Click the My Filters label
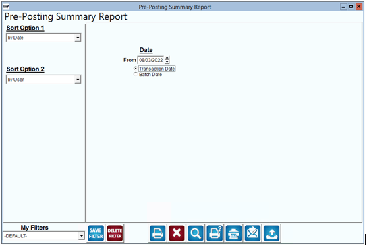Image resolution: width=367 pixels, height=246 pixels. tap(34, 228)
